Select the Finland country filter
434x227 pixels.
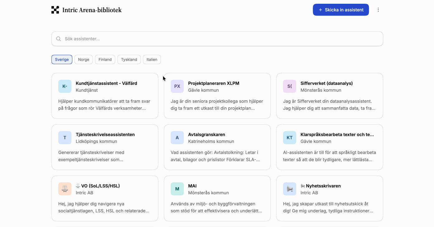[105, 59]
